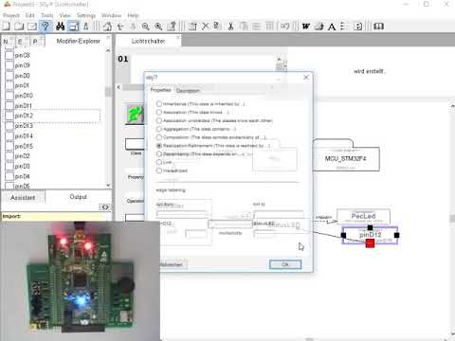The width and height of the screenshot is (455, 341).
Task: Select the Lichtschalter document tab
Action: [148, 41]
